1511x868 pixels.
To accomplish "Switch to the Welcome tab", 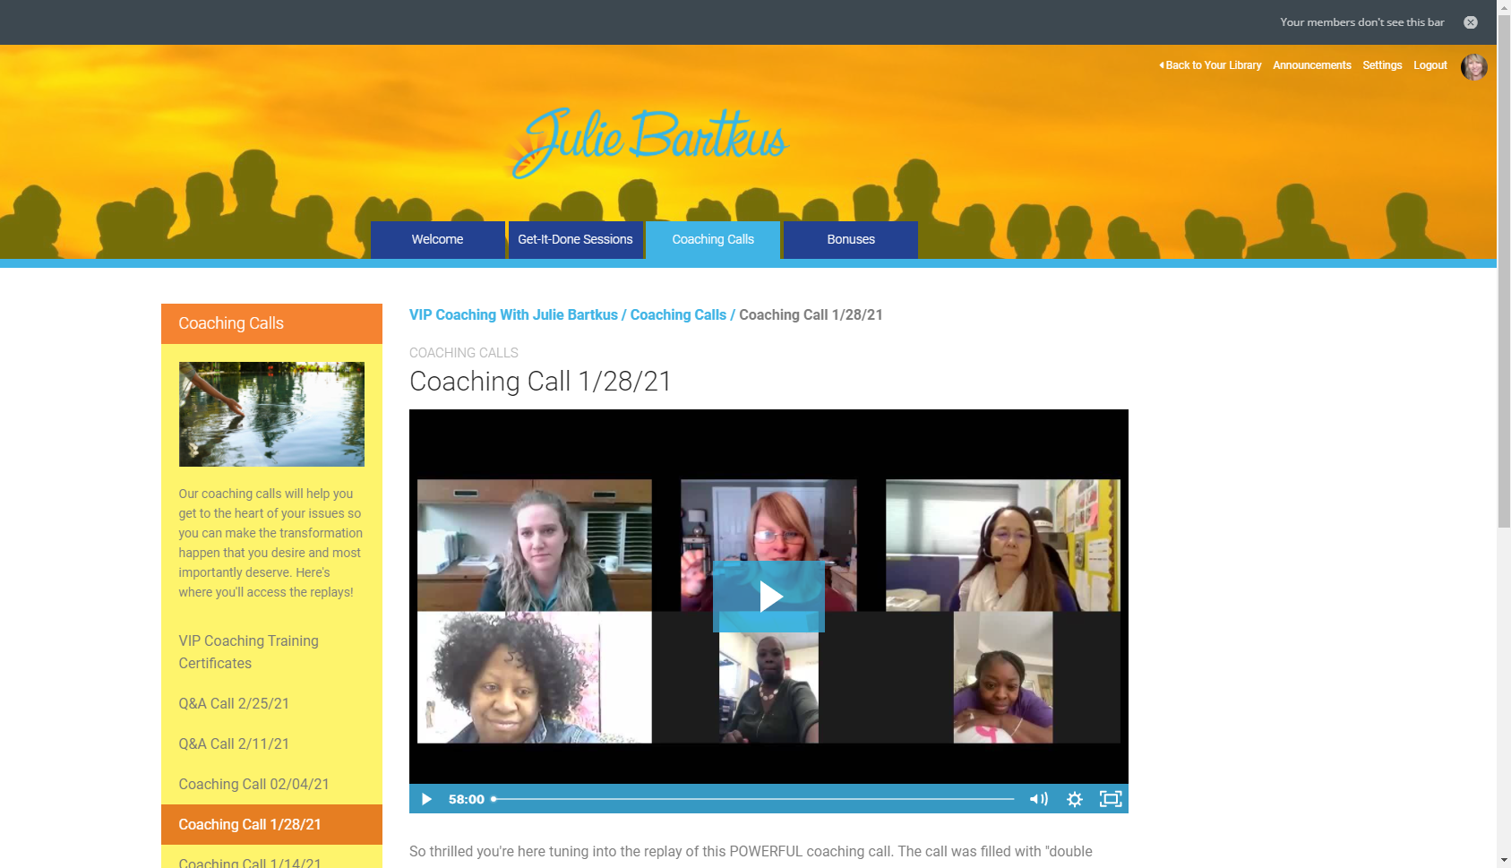I will [x=438, y=240].
